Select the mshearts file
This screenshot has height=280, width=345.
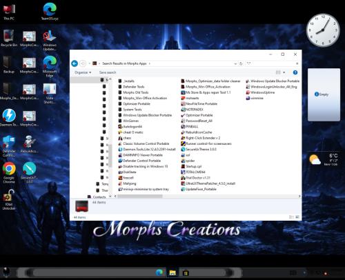click(190, 98)
